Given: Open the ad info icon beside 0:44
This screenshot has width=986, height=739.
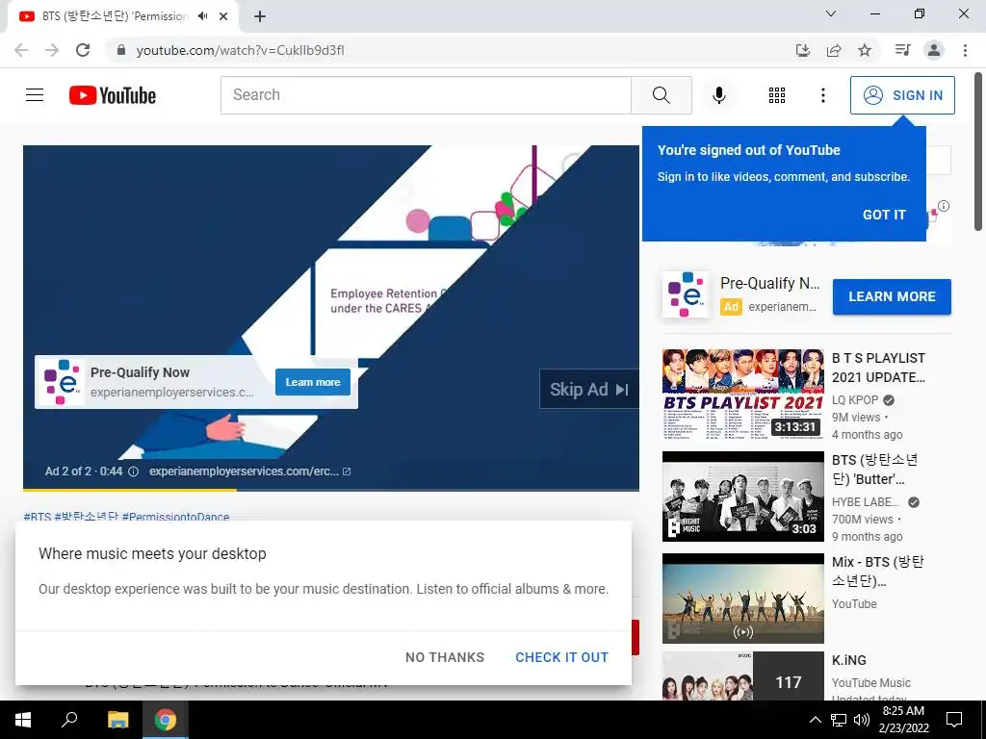Looking at the screenshot, I should coord(133,471).
